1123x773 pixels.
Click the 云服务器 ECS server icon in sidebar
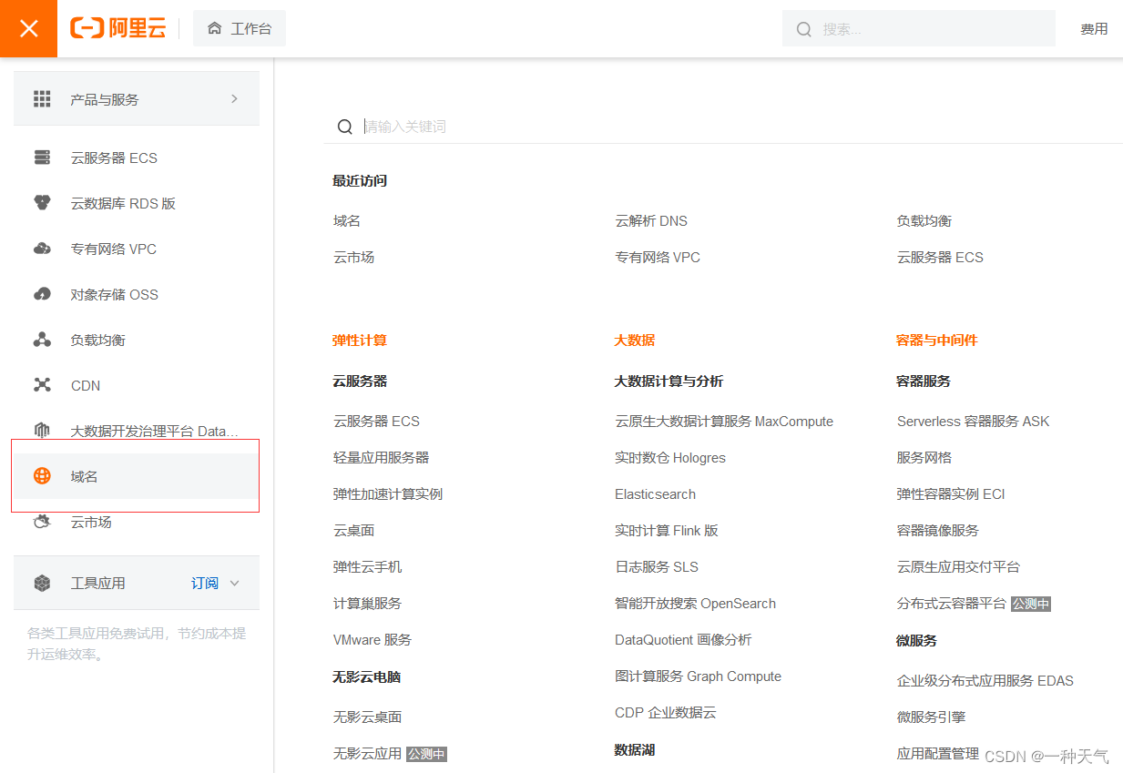42,158
